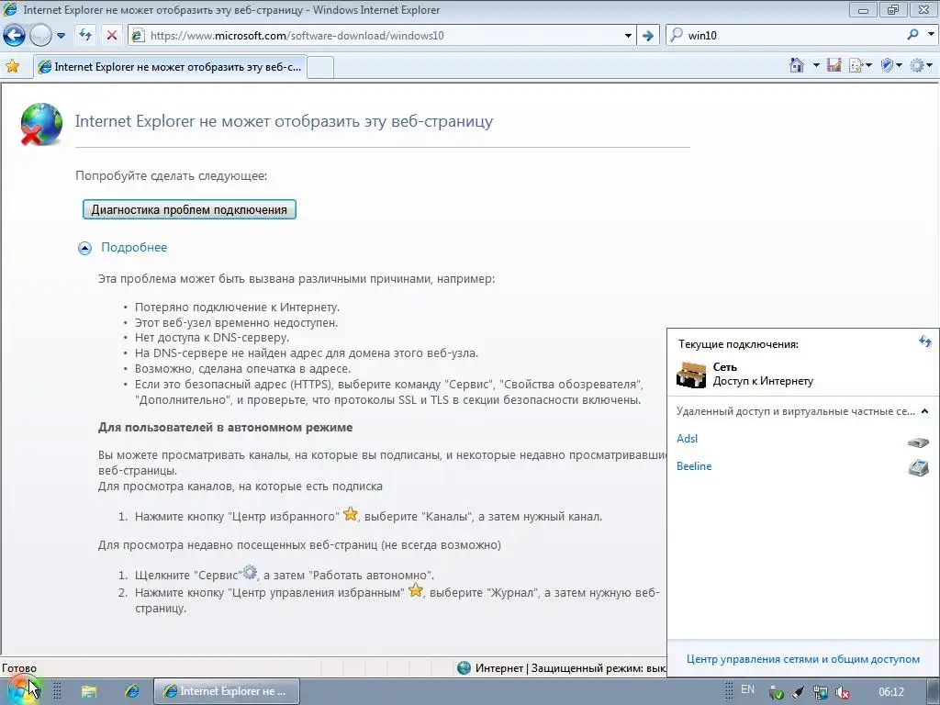The width and height of the screenshot is (940, 705).
Task: Collapse the dial-up and VPN section
Action: [x=924, y=411]
